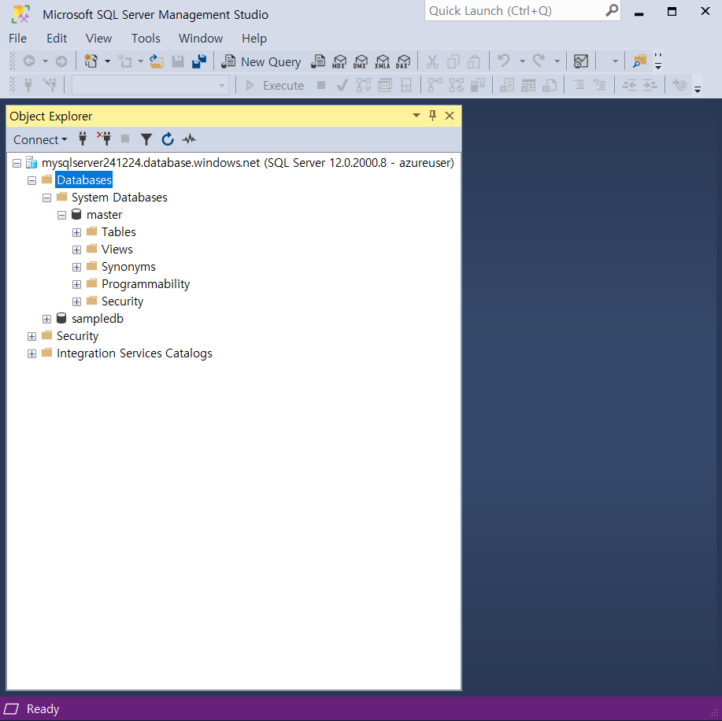Screen dimensions: 722x721
Task: Click the Open File folder icon
Action: (157, 61)
